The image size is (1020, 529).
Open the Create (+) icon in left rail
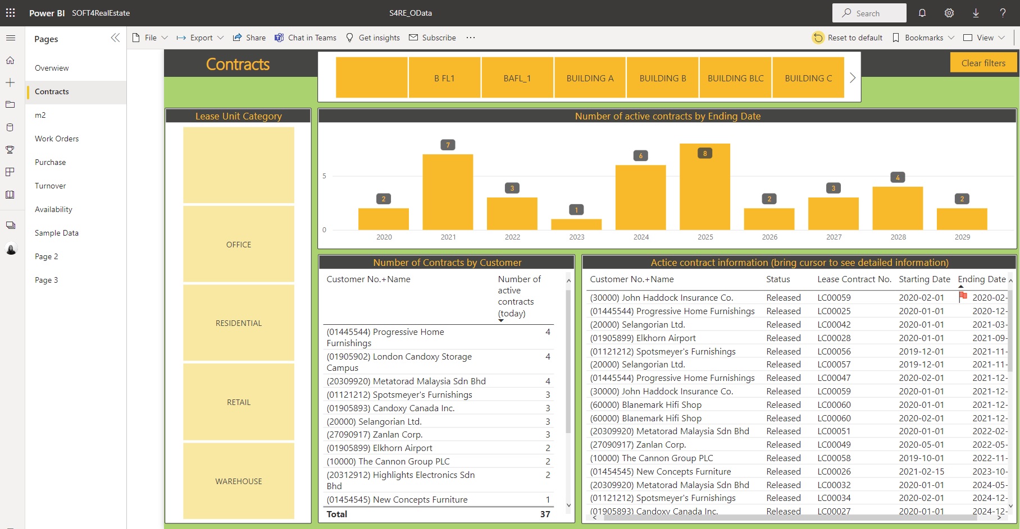tap(10, 82)
